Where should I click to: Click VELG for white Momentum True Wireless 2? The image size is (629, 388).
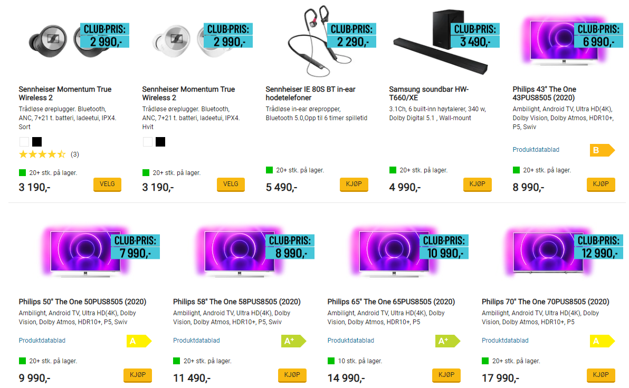coord(231,185)
